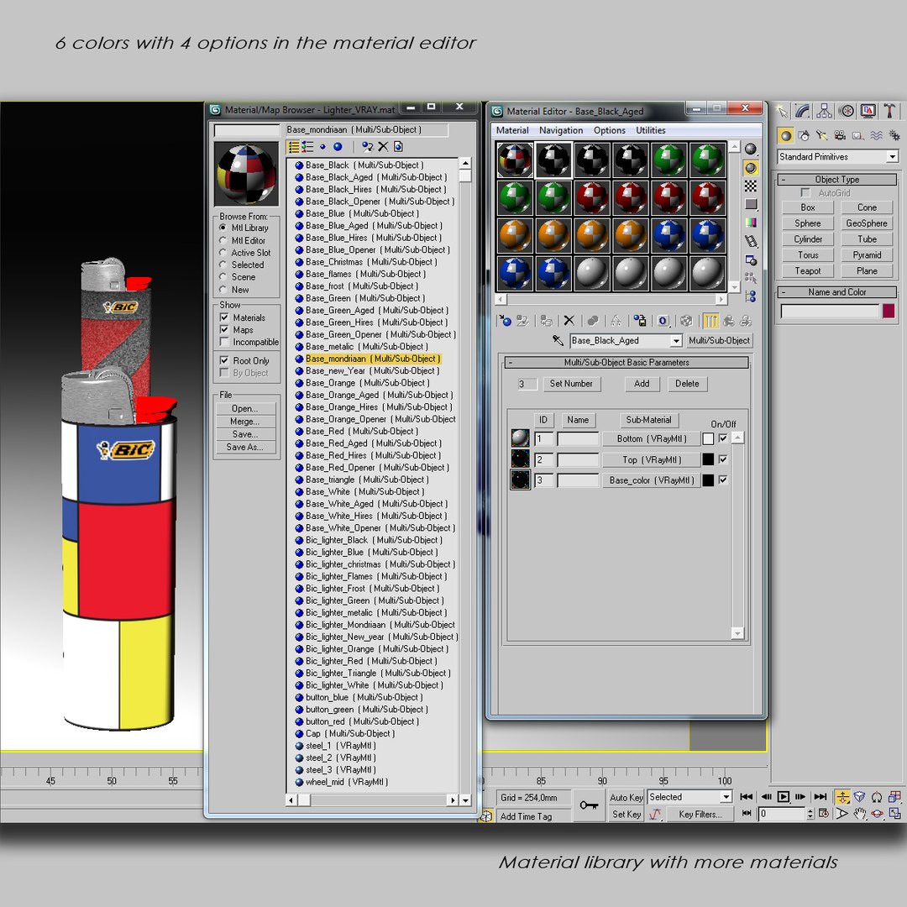
Task: Click the Material ID Channel icon
Action: (x=663, y=321)
